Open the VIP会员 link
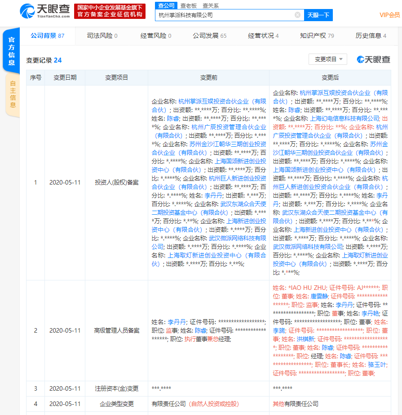The image size is (402, 415). [x=389, y=15]
